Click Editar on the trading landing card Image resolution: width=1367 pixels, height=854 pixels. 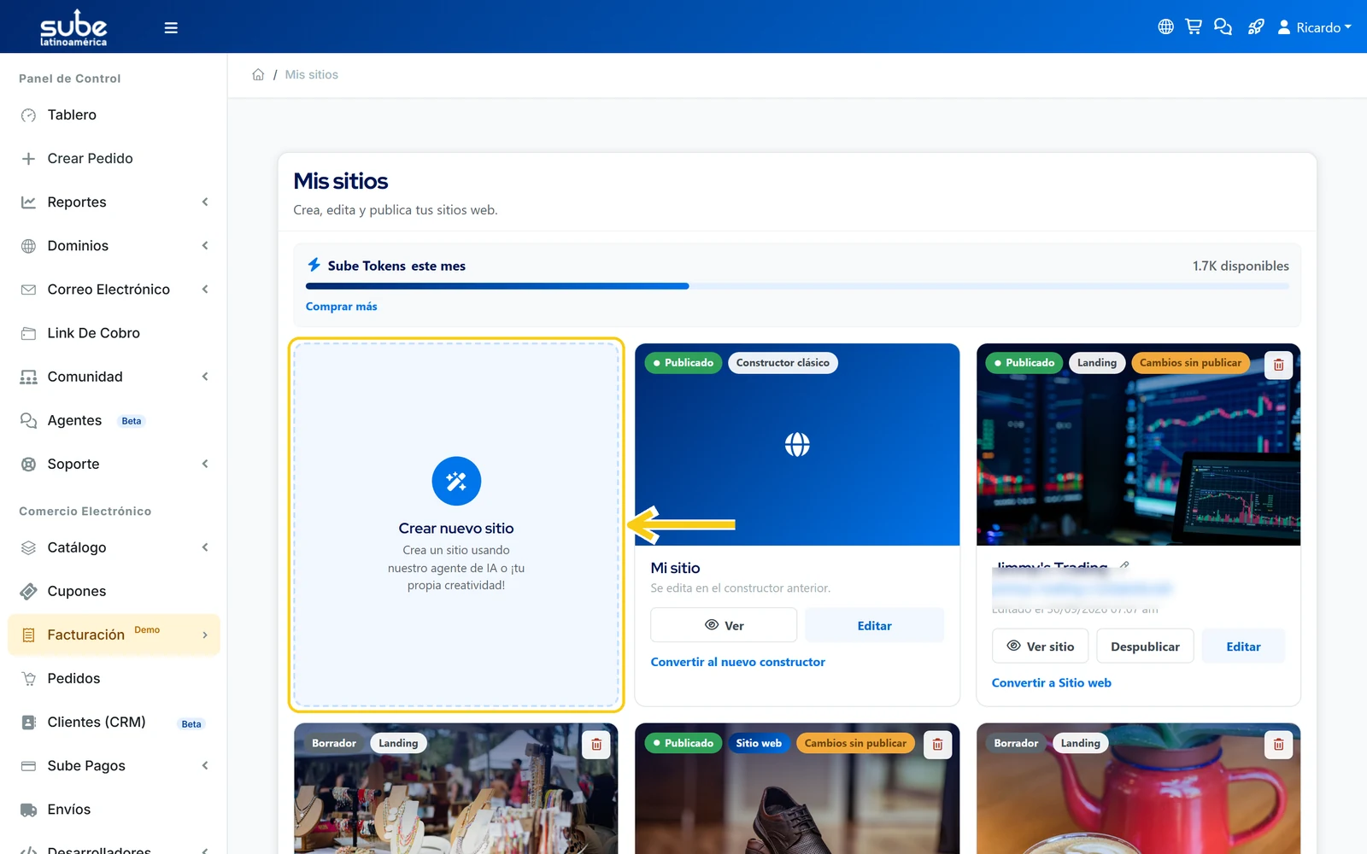[1243, 646]
